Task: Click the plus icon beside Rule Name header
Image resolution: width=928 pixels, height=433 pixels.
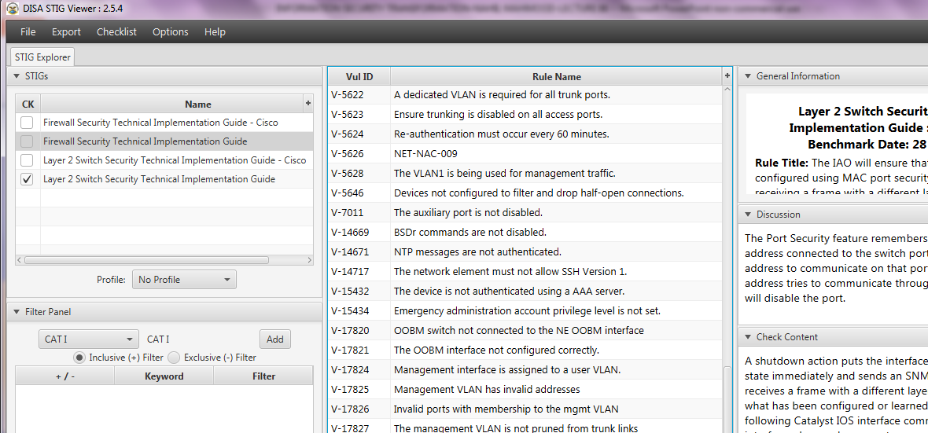Action: [x=727, y=76]
